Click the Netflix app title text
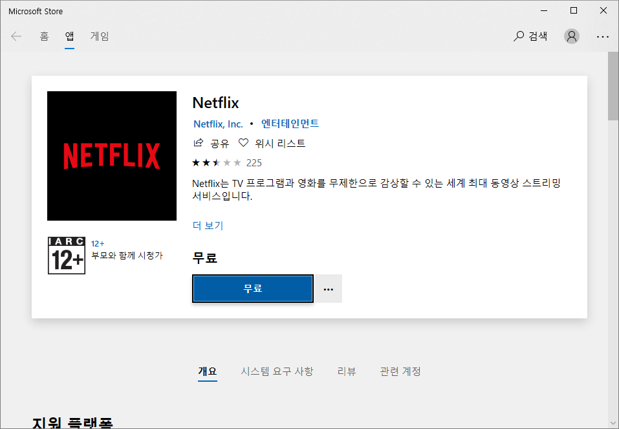This screenshot has width=619, height=429. [215, 103]
